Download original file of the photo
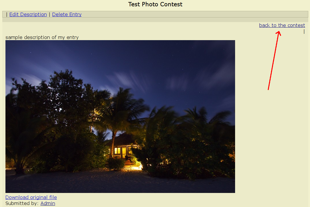310x207 pixels. pyautogui.click(x=31, y=197)
